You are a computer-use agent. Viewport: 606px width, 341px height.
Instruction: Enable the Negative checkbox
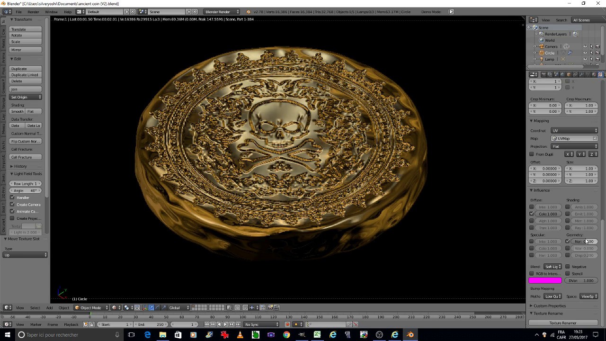click(x=568, y=267)
